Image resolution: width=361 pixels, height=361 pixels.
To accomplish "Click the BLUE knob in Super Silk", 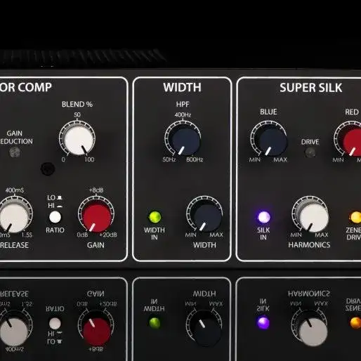I will [x=272, y=140].
